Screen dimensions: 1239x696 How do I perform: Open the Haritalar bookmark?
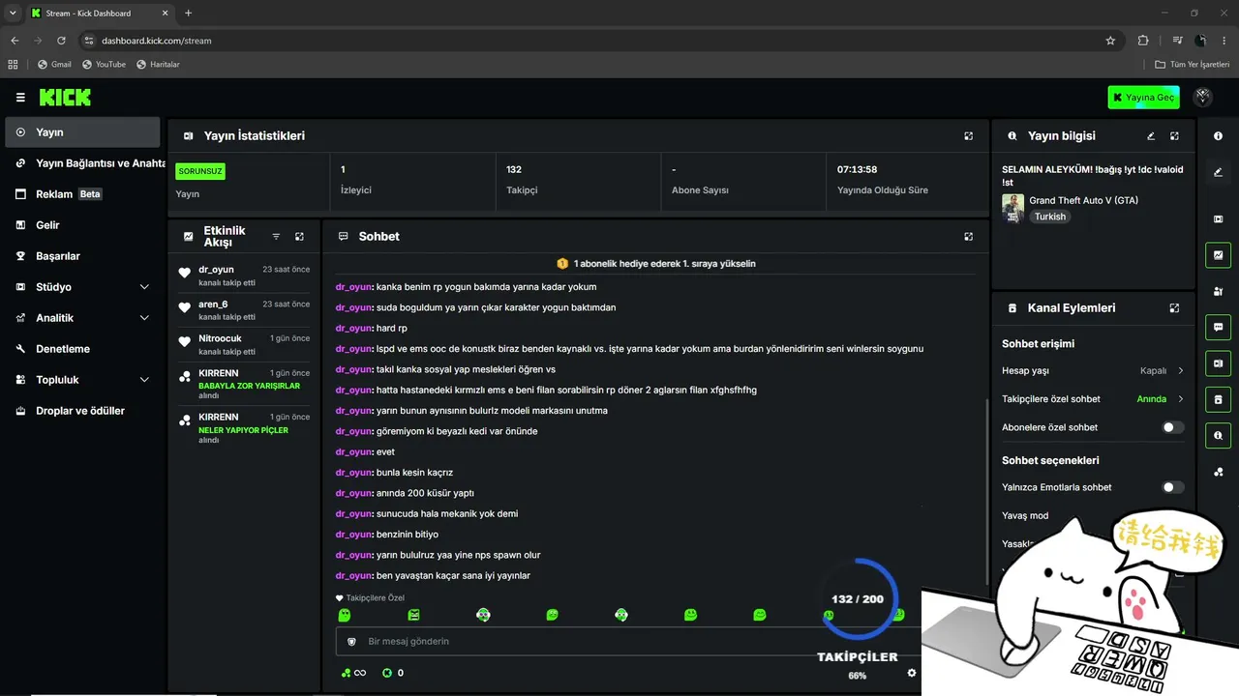tap(159, 65)
